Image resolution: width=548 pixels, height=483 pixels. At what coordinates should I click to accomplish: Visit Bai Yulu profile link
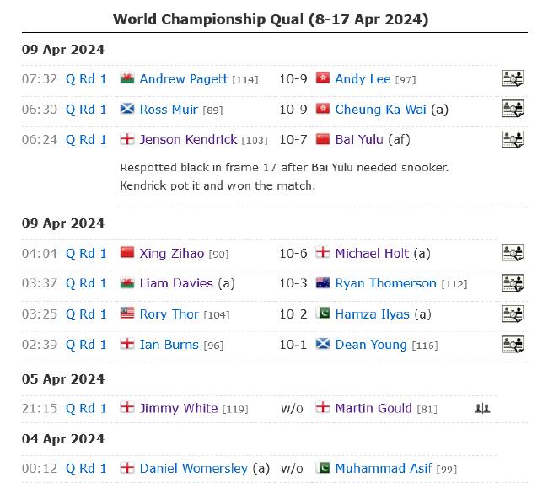359,140
